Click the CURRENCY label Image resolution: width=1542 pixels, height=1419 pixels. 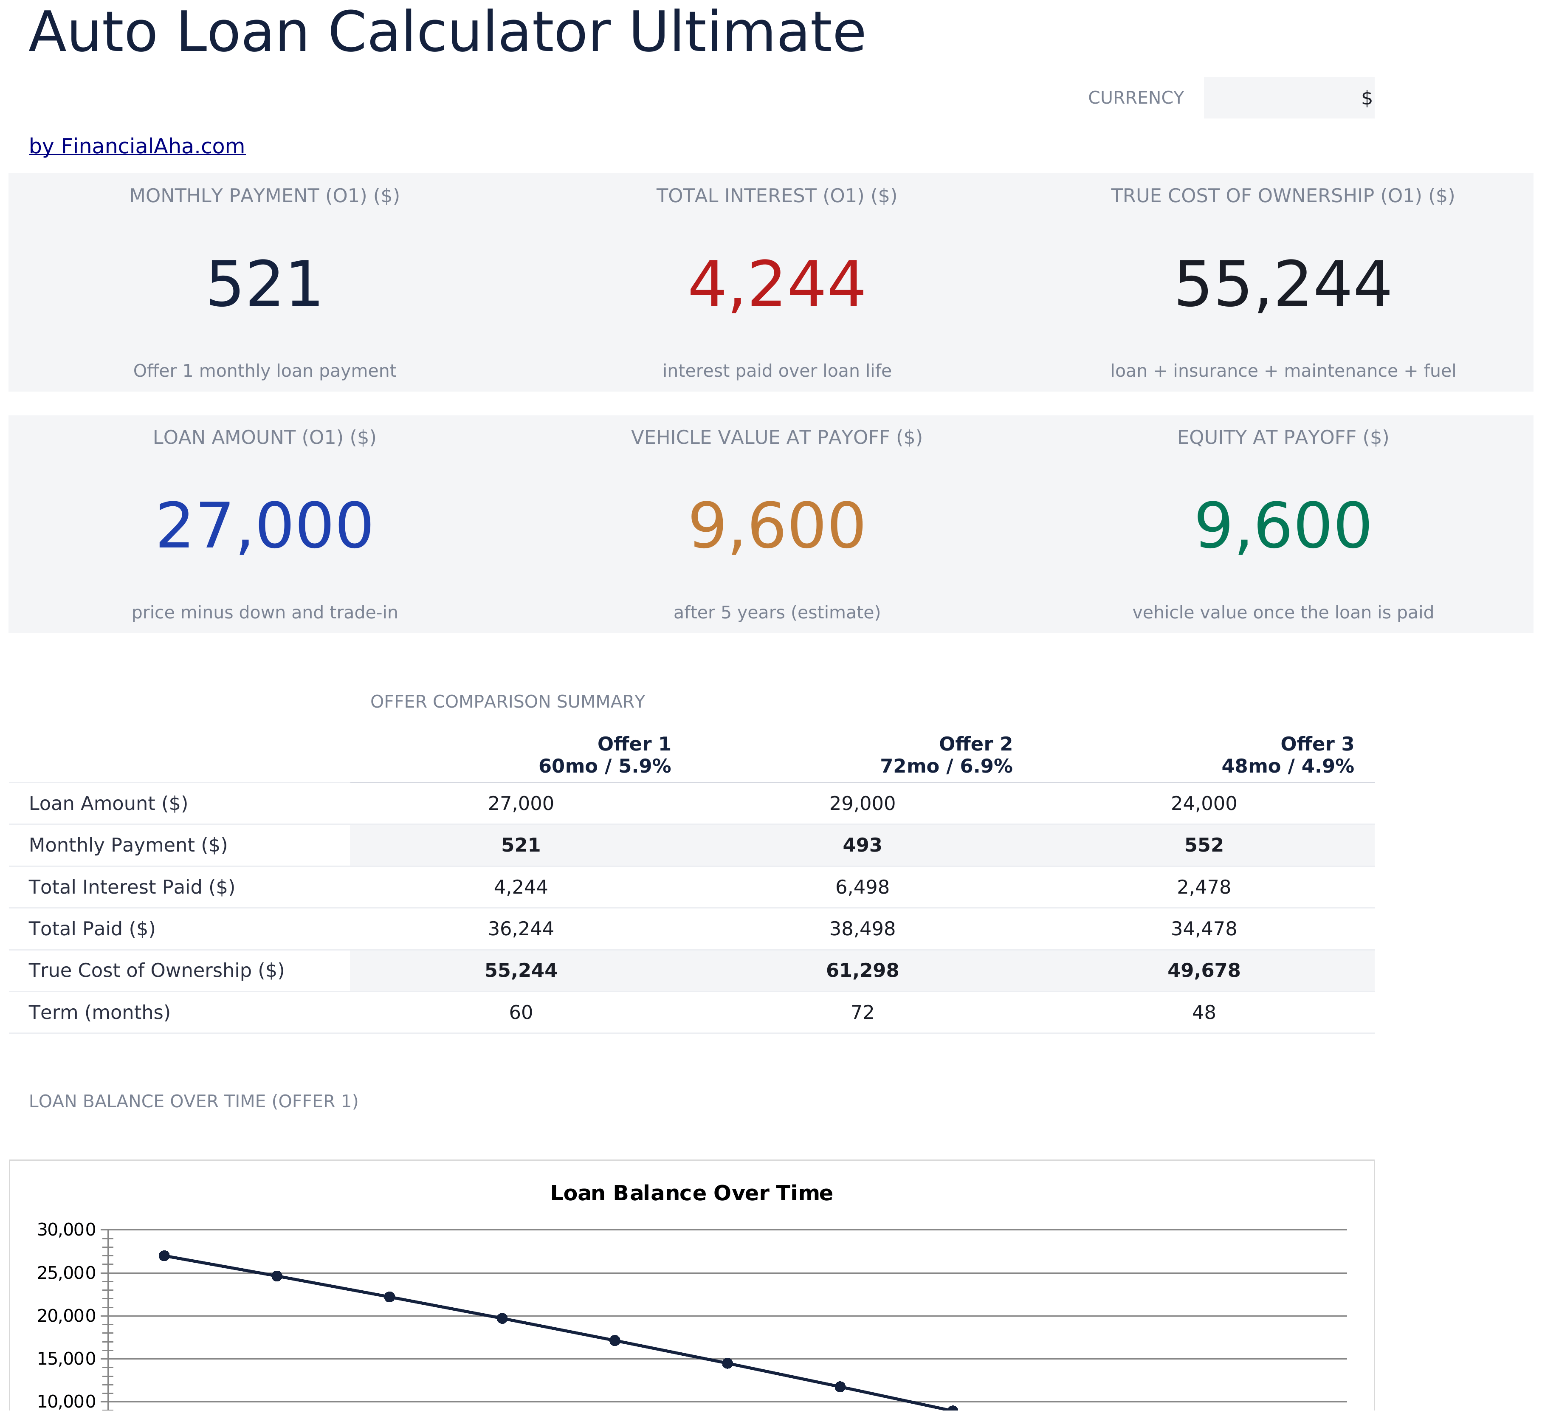pyautogui.click(x=1135, y=98)
